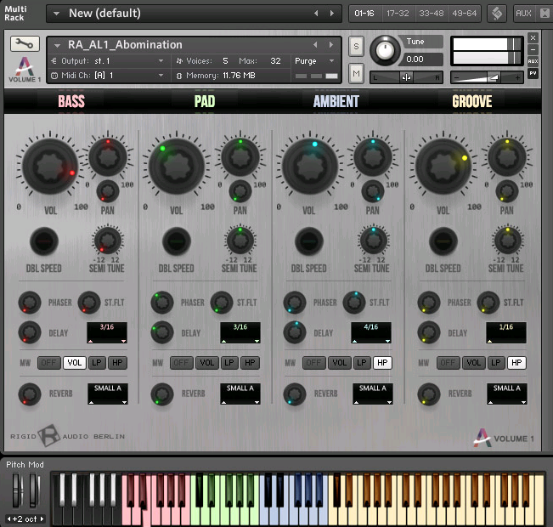553x527 pixels.
Task: Load next instrument with right arrow
Action: [330, 45]
